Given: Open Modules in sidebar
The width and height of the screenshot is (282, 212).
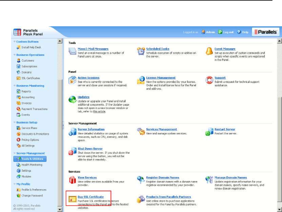Looking at the screenshot, I should point(24,176).
